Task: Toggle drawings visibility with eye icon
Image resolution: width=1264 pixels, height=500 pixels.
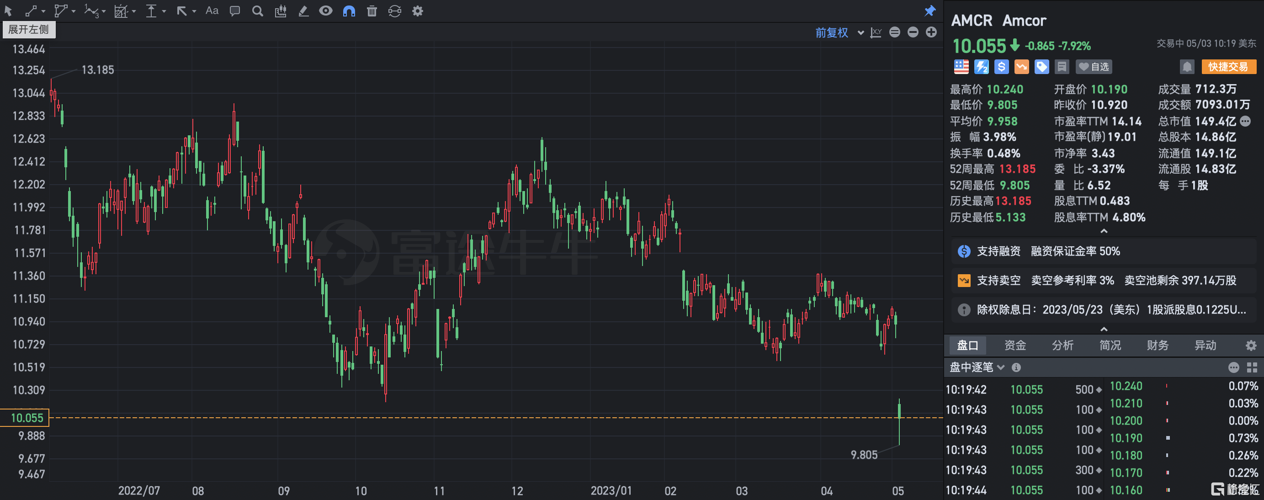Action: click(325, 11)
